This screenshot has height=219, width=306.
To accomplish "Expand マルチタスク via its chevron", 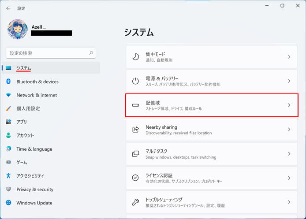I will tap(289, 154).
